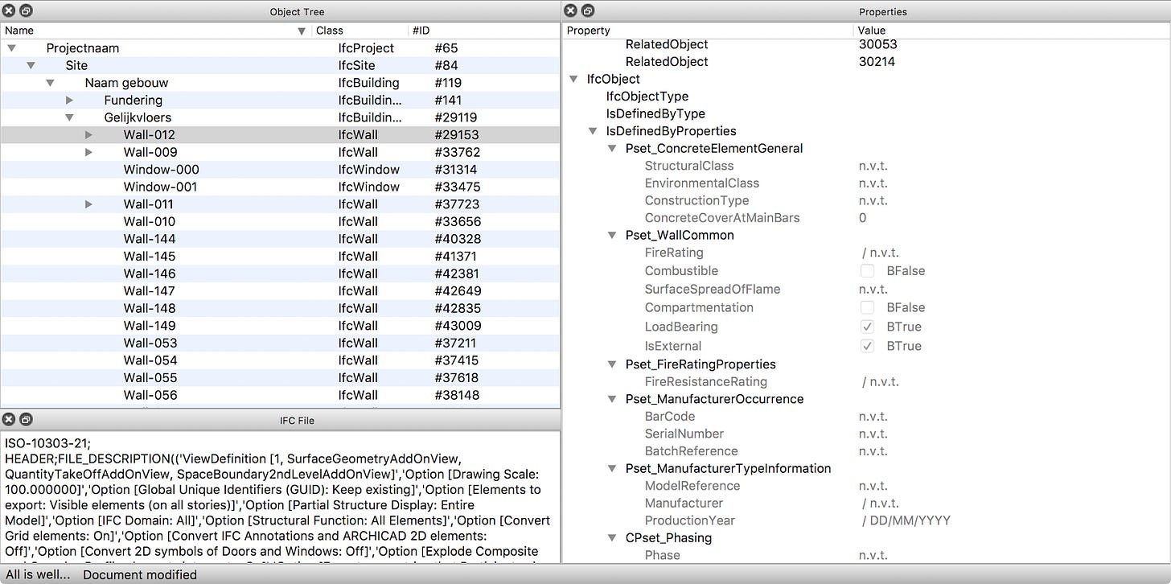Expand the Fundering node
Viewport: 1171px width, 584px height.
click(69, 100)
